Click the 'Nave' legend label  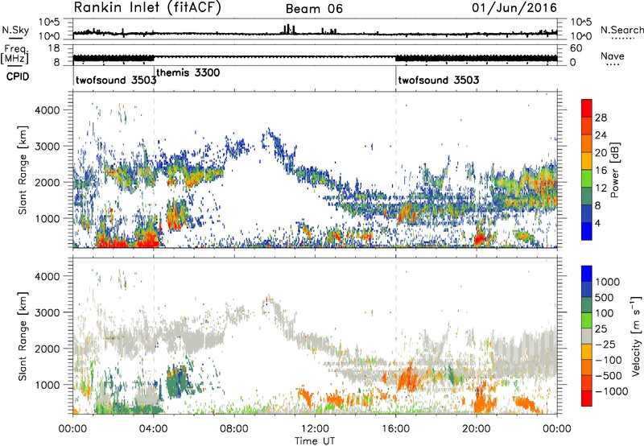(x=613, y=56)
